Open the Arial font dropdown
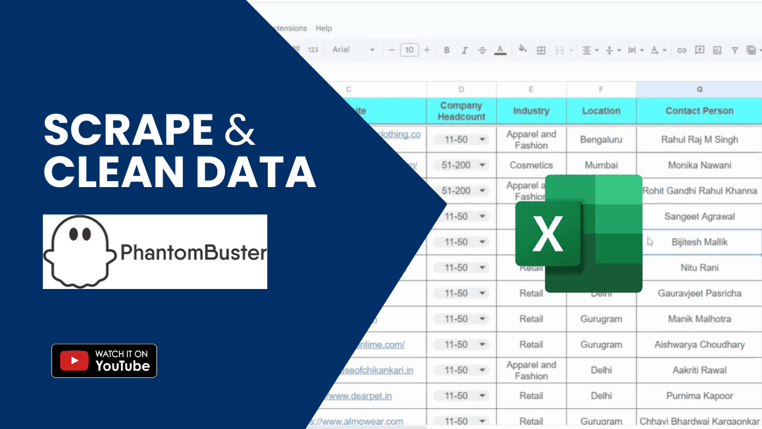Image resolution: width=762 pixels, height=429 pixels. pyautogui.click(x=354, y=49)
